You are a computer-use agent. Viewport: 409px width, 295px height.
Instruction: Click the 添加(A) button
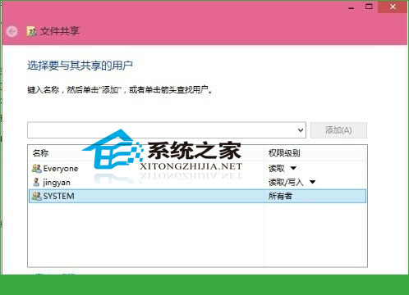[x=338, y=130]
